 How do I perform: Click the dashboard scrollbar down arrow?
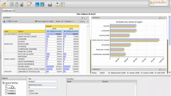pyautogui.click(x=169, y=72)
